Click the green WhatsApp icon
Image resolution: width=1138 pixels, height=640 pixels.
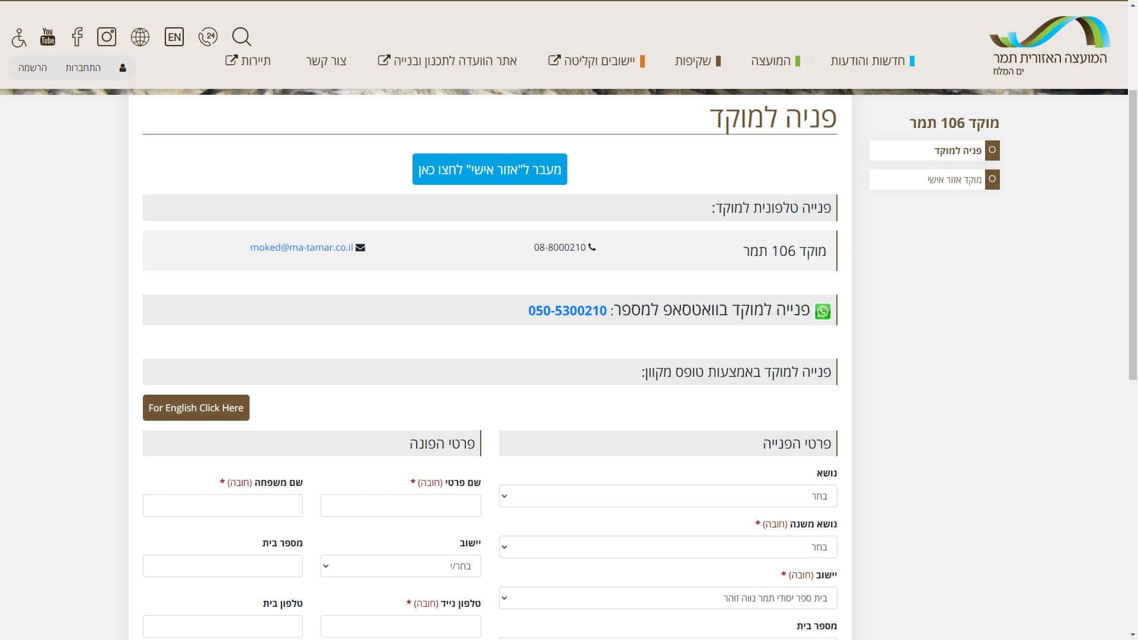point(823,311)
